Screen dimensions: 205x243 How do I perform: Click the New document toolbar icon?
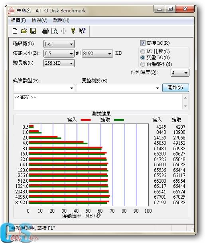point(15,31)
